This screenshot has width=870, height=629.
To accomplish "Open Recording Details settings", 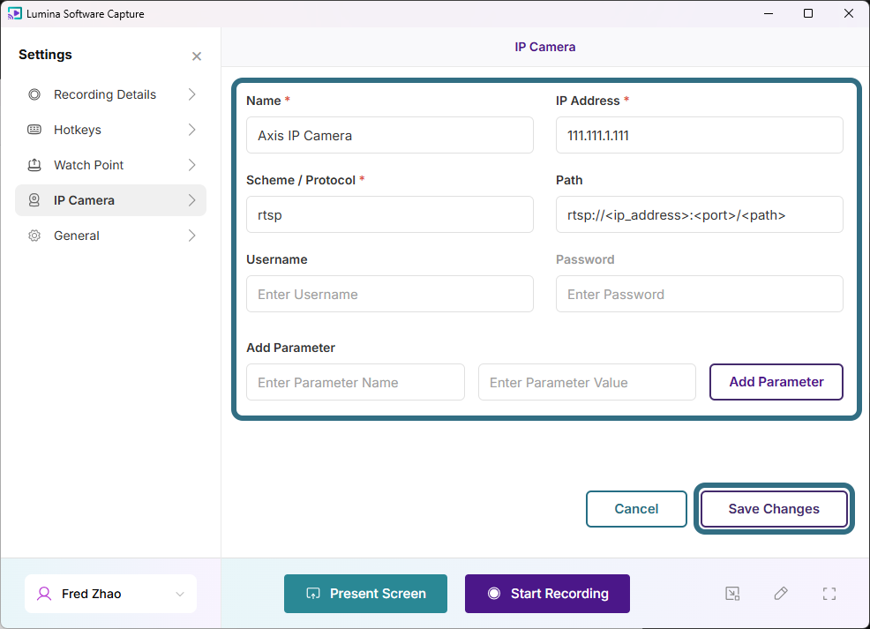I will (111, 94).
